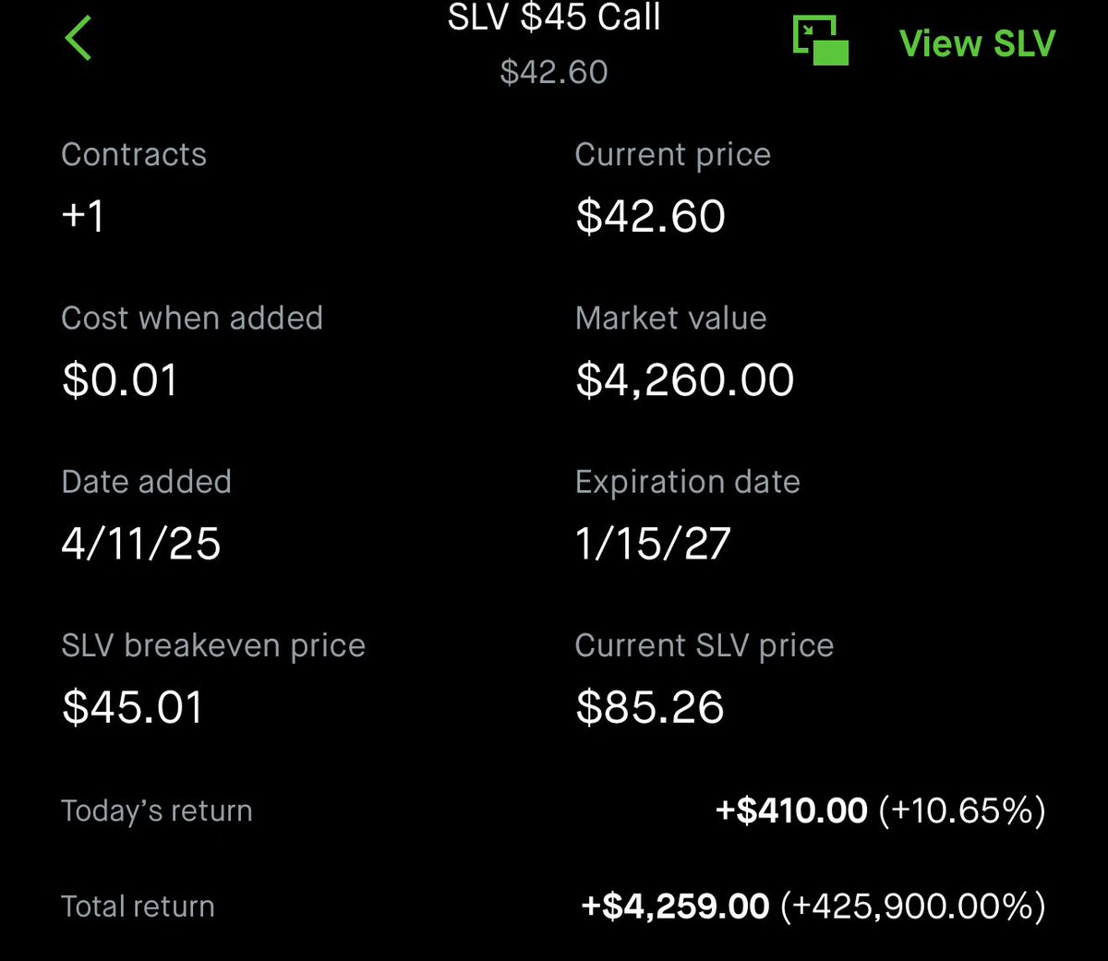
Task: Tap the Expiration date 1/15/27 value
Action: (x=653, y=543)
